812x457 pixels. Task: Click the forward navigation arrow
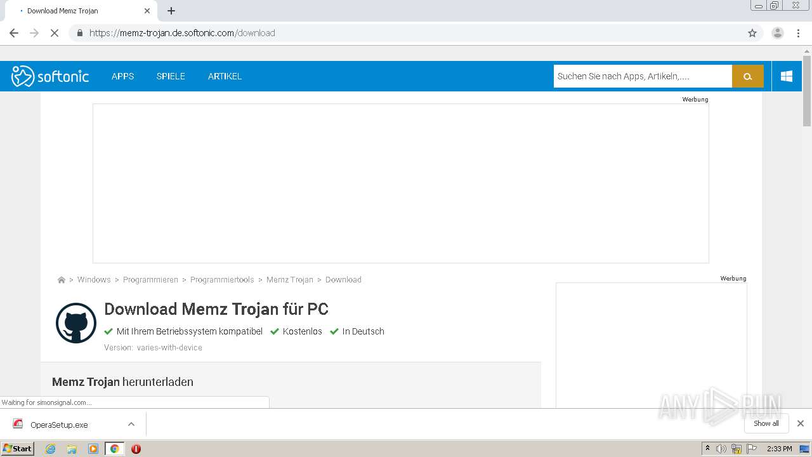(x=34, y=33)
